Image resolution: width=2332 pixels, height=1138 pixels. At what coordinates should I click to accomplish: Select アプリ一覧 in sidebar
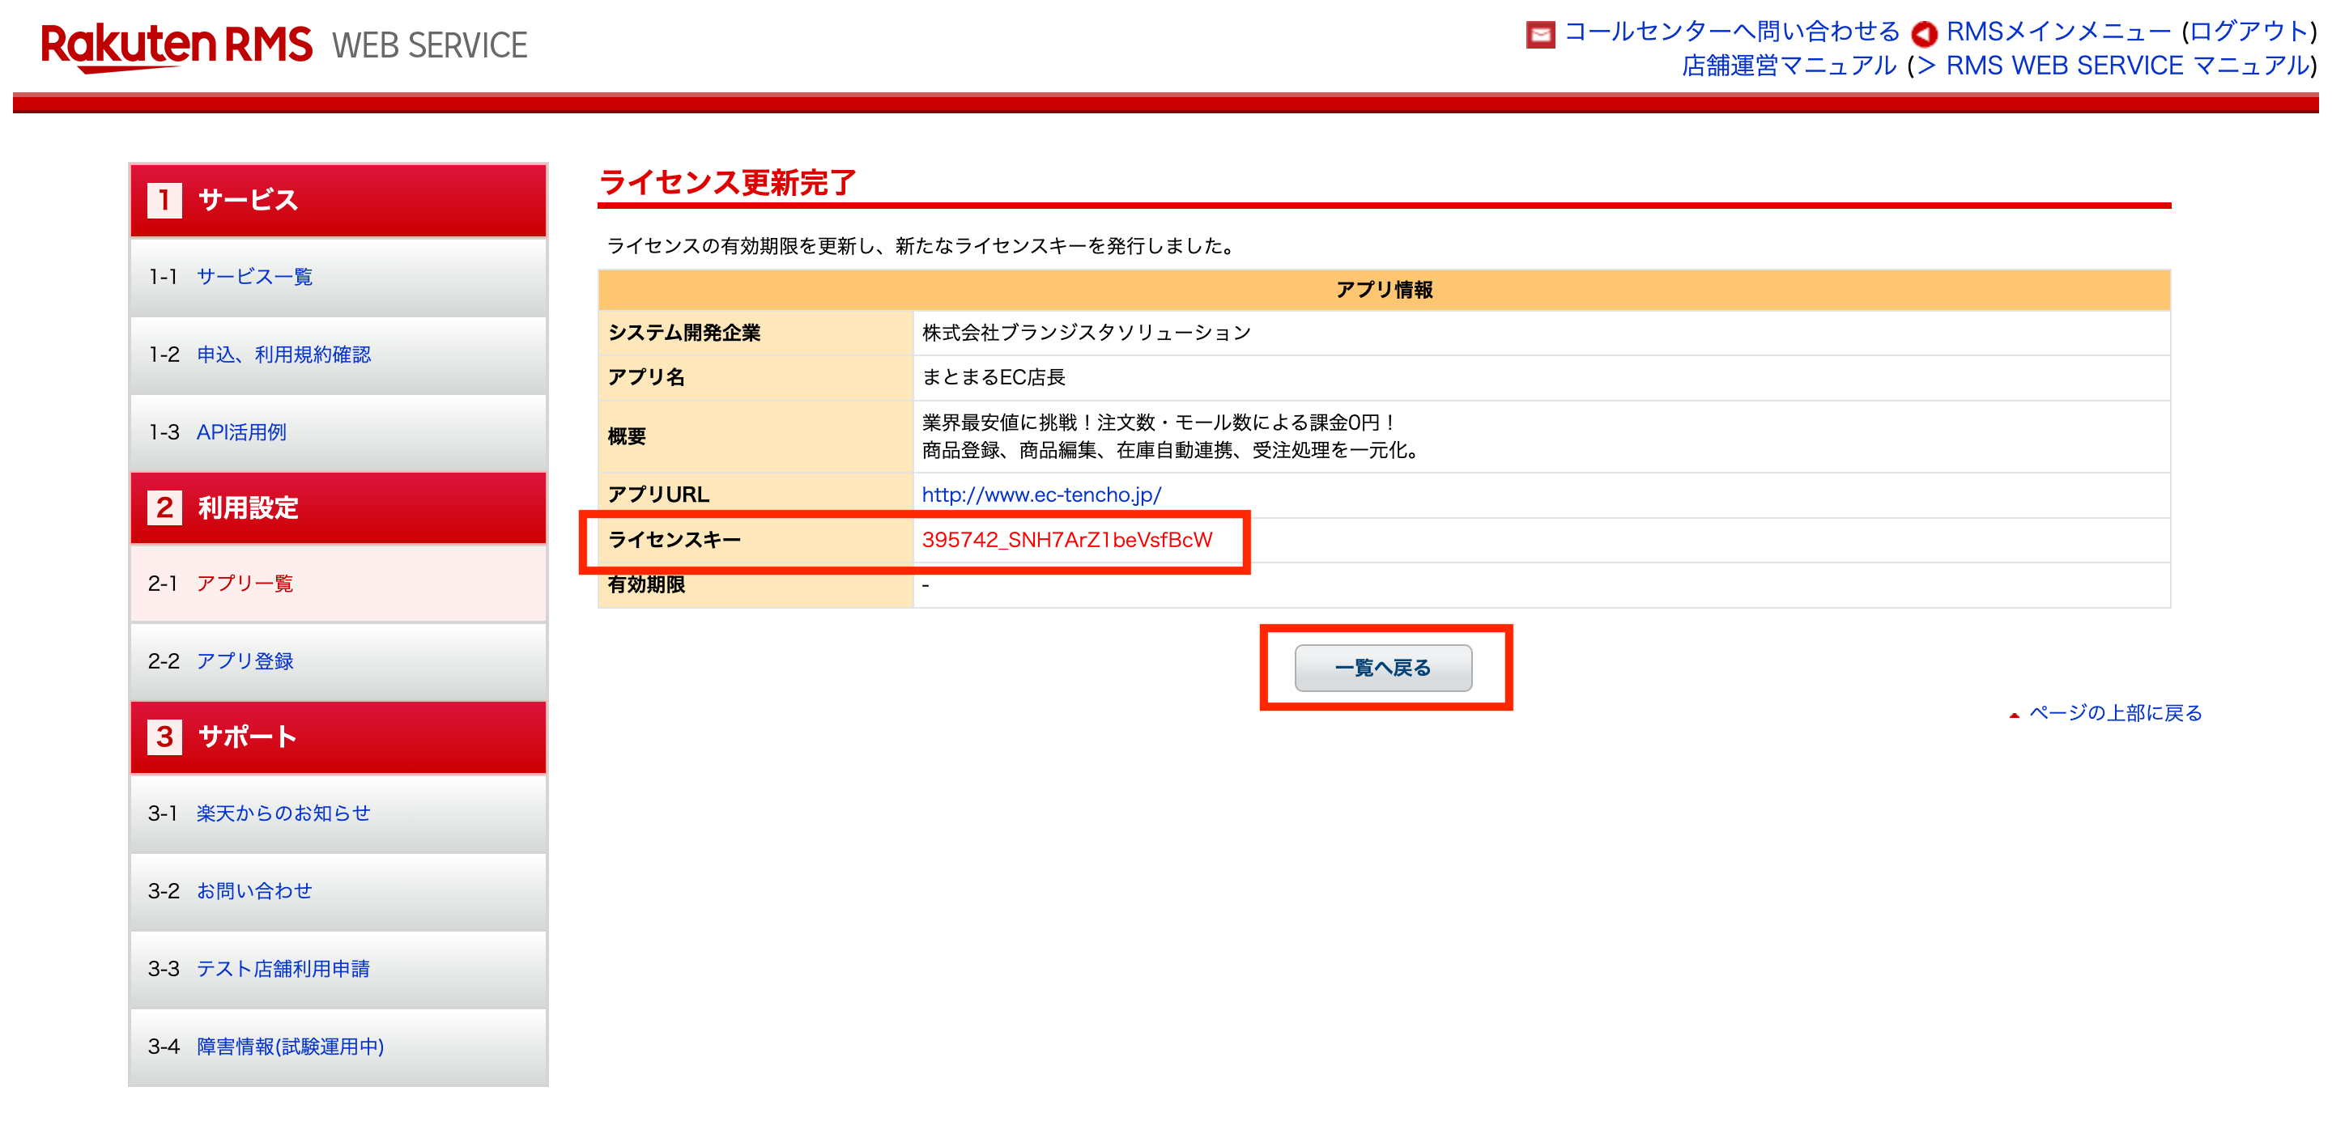245,584
